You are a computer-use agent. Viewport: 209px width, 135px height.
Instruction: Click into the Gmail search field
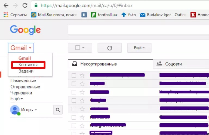[x=139, y=30]
